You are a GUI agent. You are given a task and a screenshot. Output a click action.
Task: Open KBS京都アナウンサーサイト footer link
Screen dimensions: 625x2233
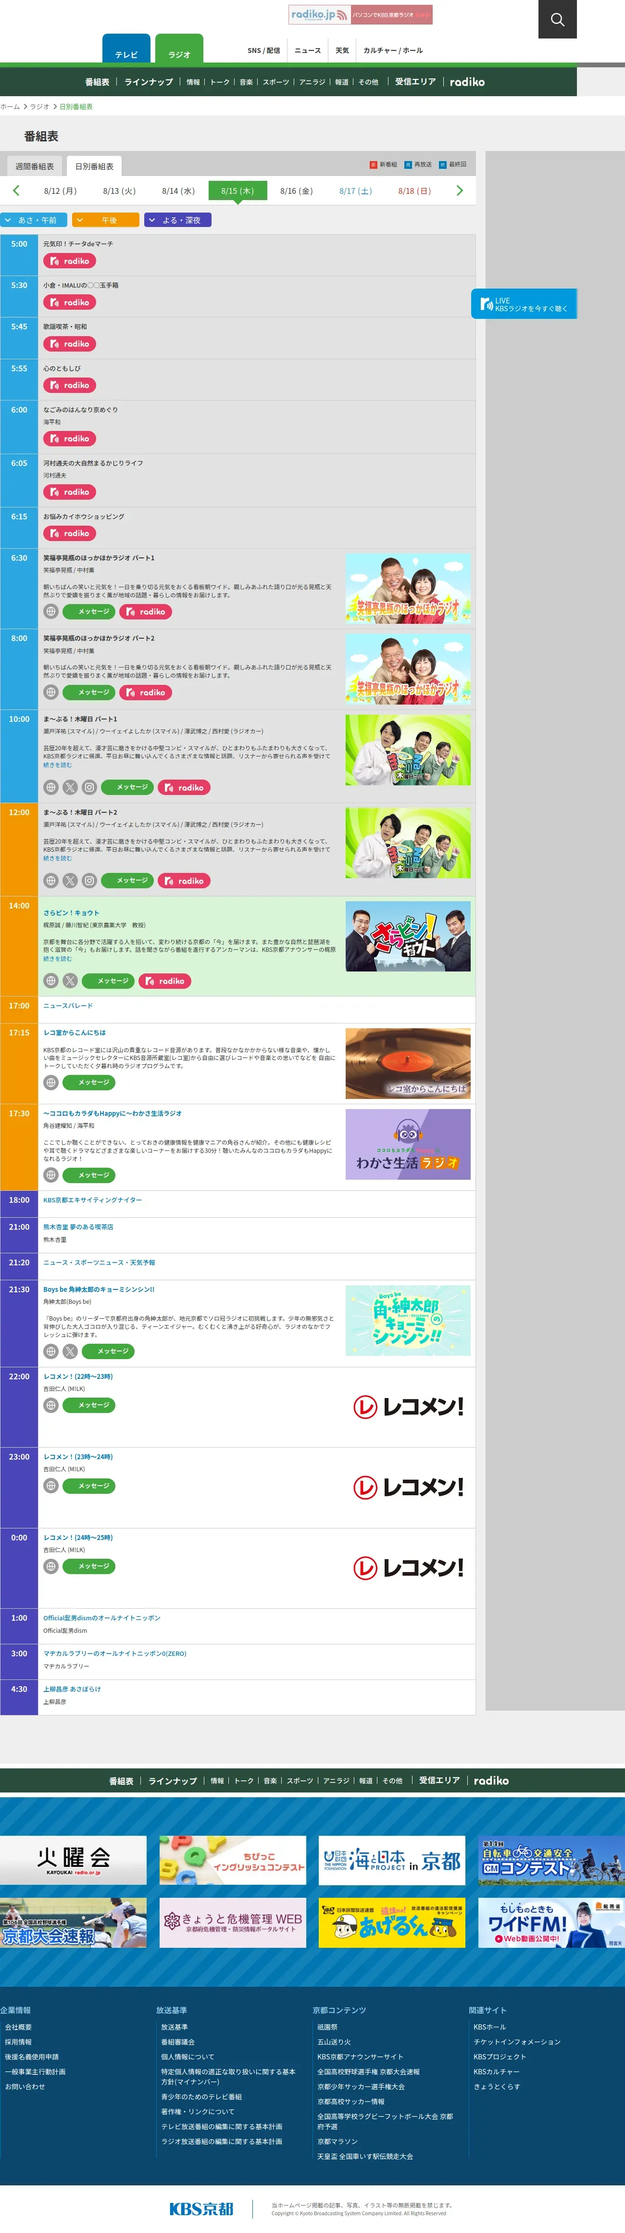click(x=360, y=2056)
